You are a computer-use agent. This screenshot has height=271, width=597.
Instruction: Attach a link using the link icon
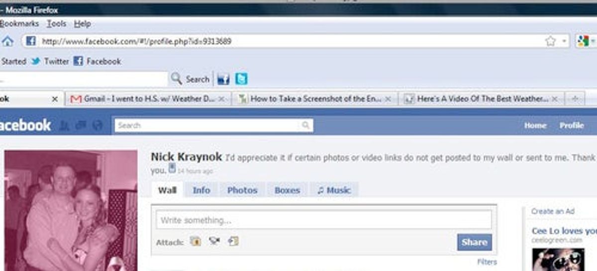click(x=233, y=241)
